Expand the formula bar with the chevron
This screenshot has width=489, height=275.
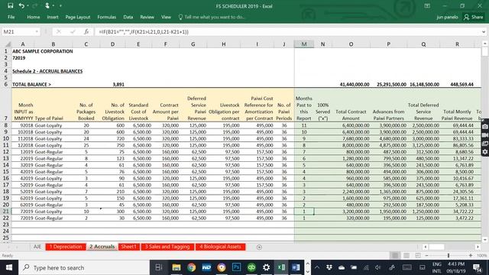[x=484, y=32]
